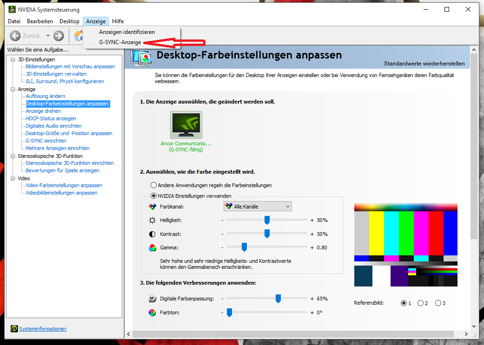The height and width of the screenshot is (345, 484).
Task: Click 'Standardwerte wiederherstellen' link
Action: pyautogui.click(x=424, y=64)
